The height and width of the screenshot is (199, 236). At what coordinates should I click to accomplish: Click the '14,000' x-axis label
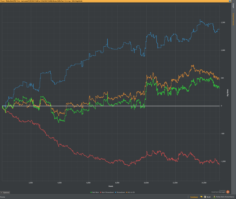pos(204,183)
